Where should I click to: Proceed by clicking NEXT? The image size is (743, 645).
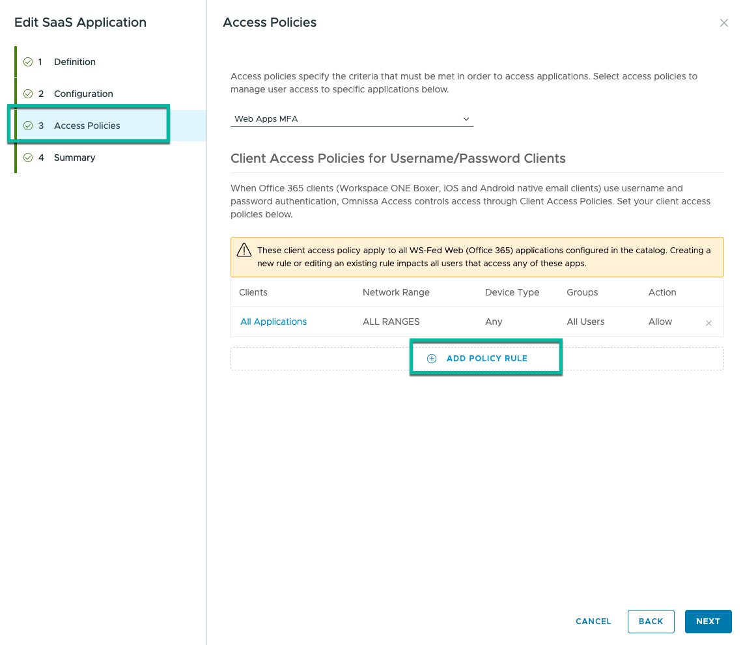(x=708, y=622)
